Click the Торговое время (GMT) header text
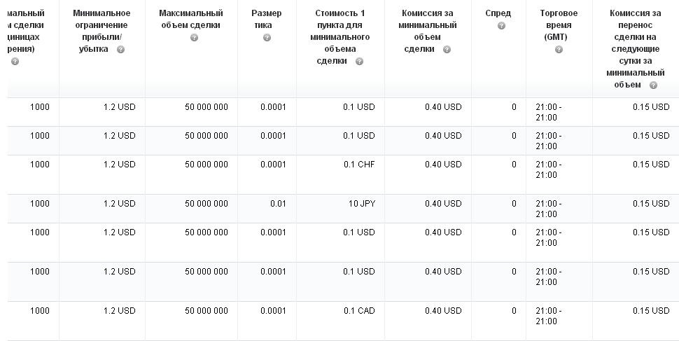Screen dimensions: 679x341 (x=559, y=25)
